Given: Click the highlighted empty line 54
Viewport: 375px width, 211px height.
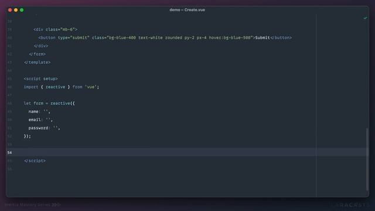Looking at the screenshot, I should [187, 152].
